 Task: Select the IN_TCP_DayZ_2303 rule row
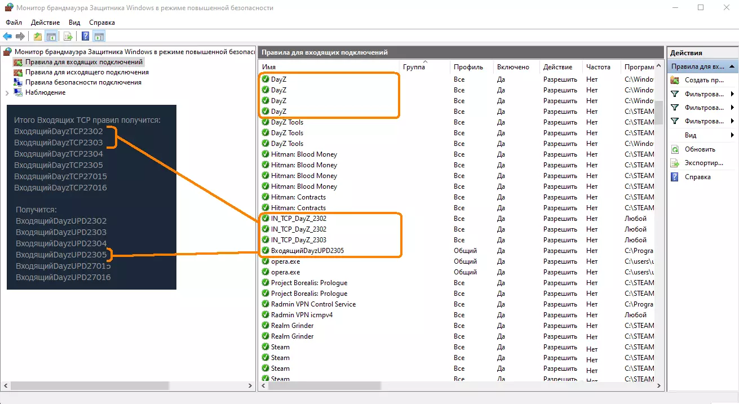tap(457, 240)
